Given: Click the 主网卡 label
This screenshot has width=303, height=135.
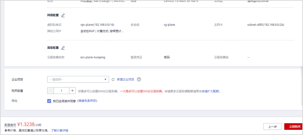Looking at the screenshot, I should point(218,25).
